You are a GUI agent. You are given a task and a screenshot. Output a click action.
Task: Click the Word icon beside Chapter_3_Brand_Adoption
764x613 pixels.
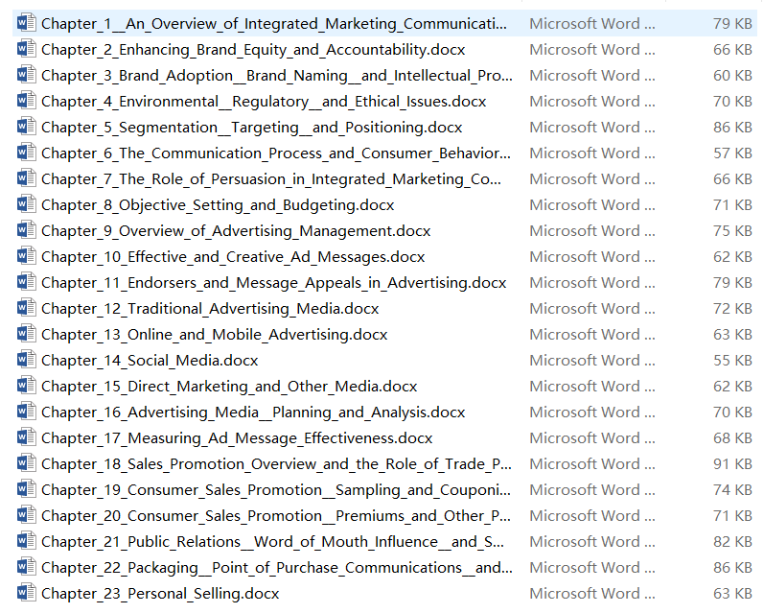click(26, 75)
